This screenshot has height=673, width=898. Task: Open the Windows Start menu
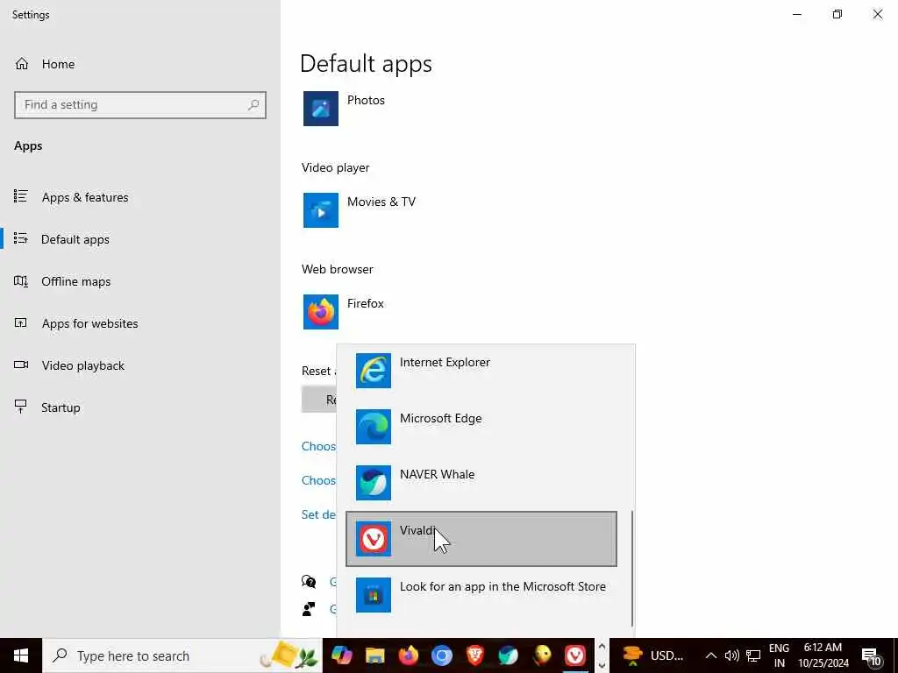pos(21,655)
